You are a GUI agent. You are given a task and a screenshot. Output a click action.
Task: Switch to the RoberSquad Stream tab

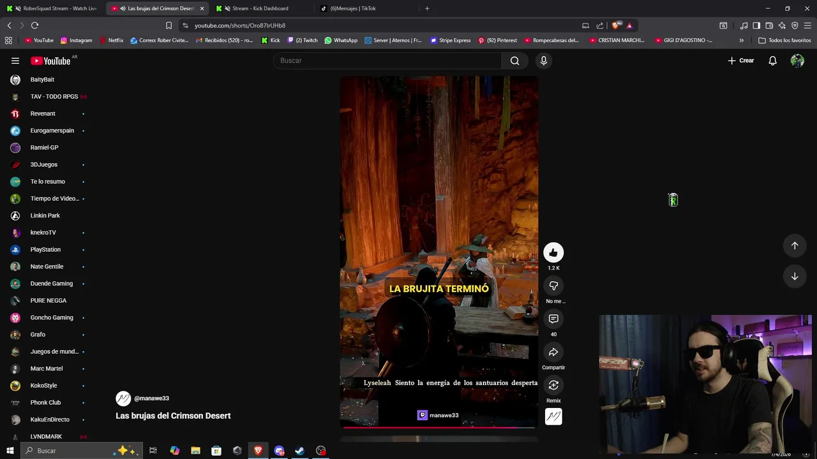(x=53, y=8)
